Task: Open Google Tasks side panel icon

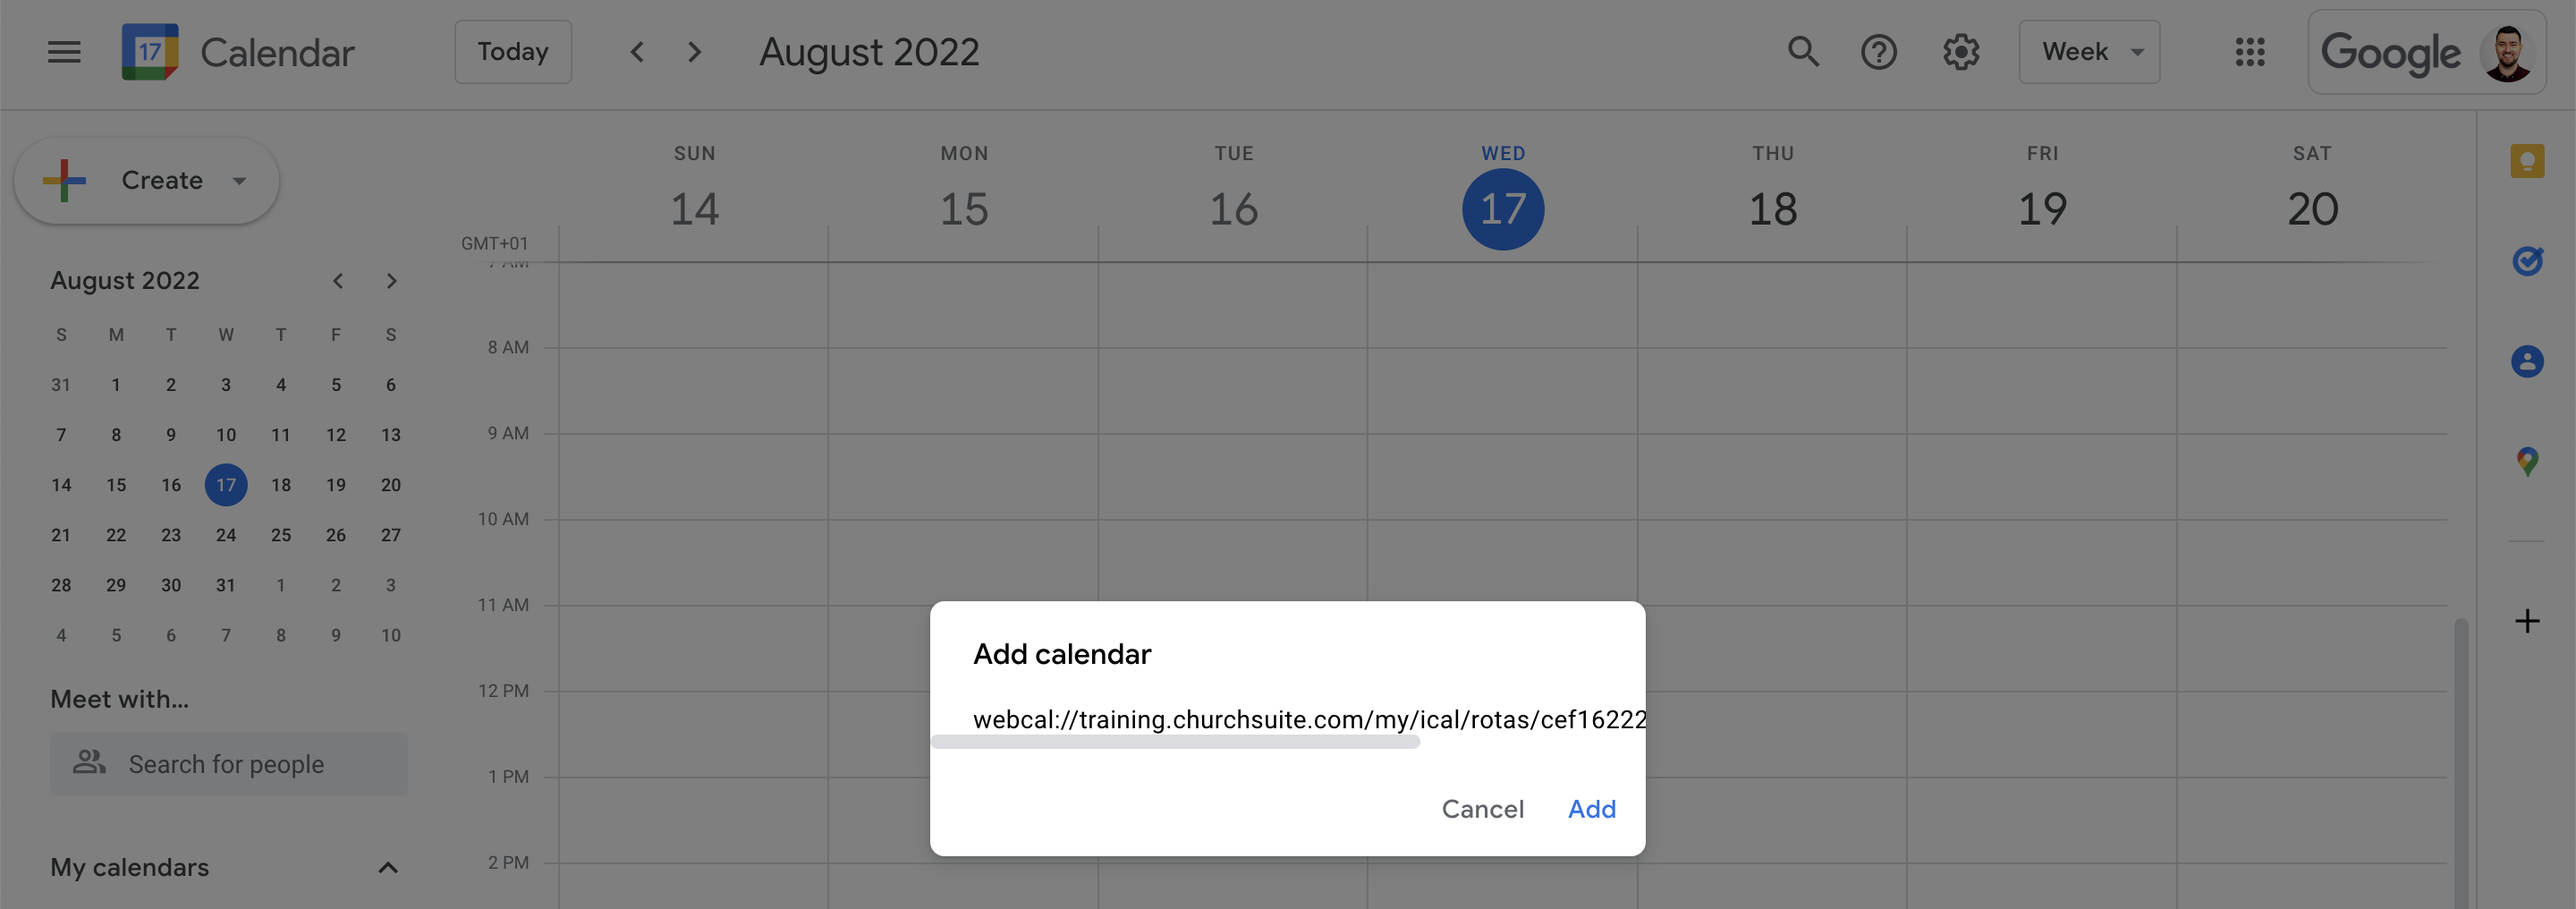Action: pos(2527,261)
